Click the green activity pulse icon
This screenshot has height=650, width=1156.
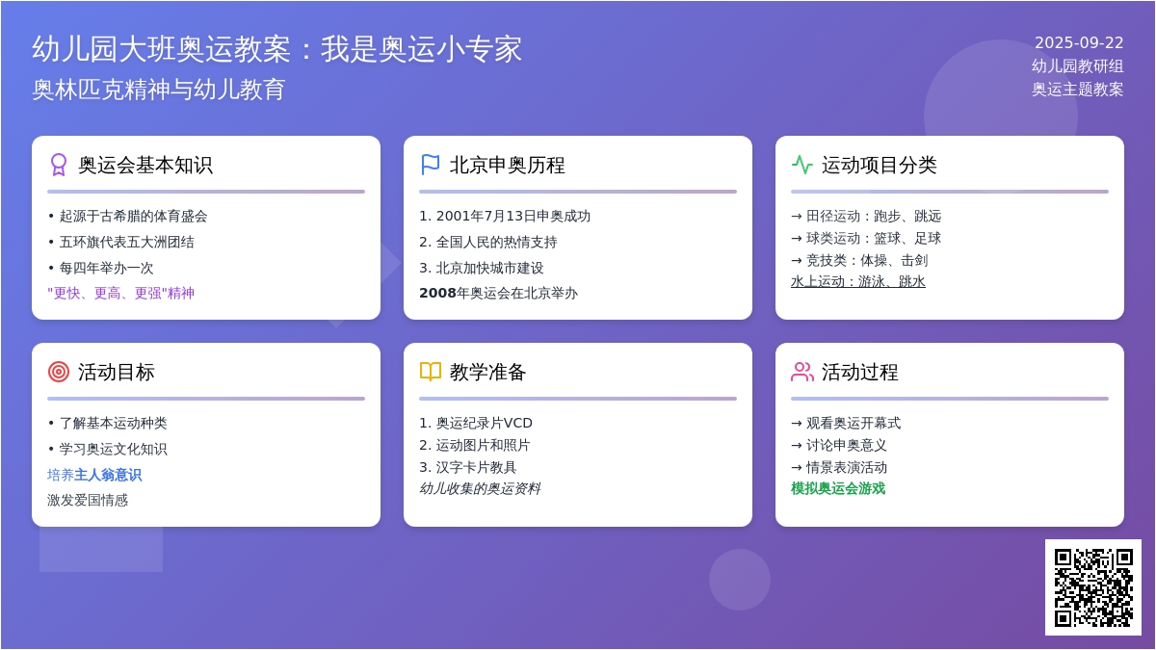(x=802, y=165)
